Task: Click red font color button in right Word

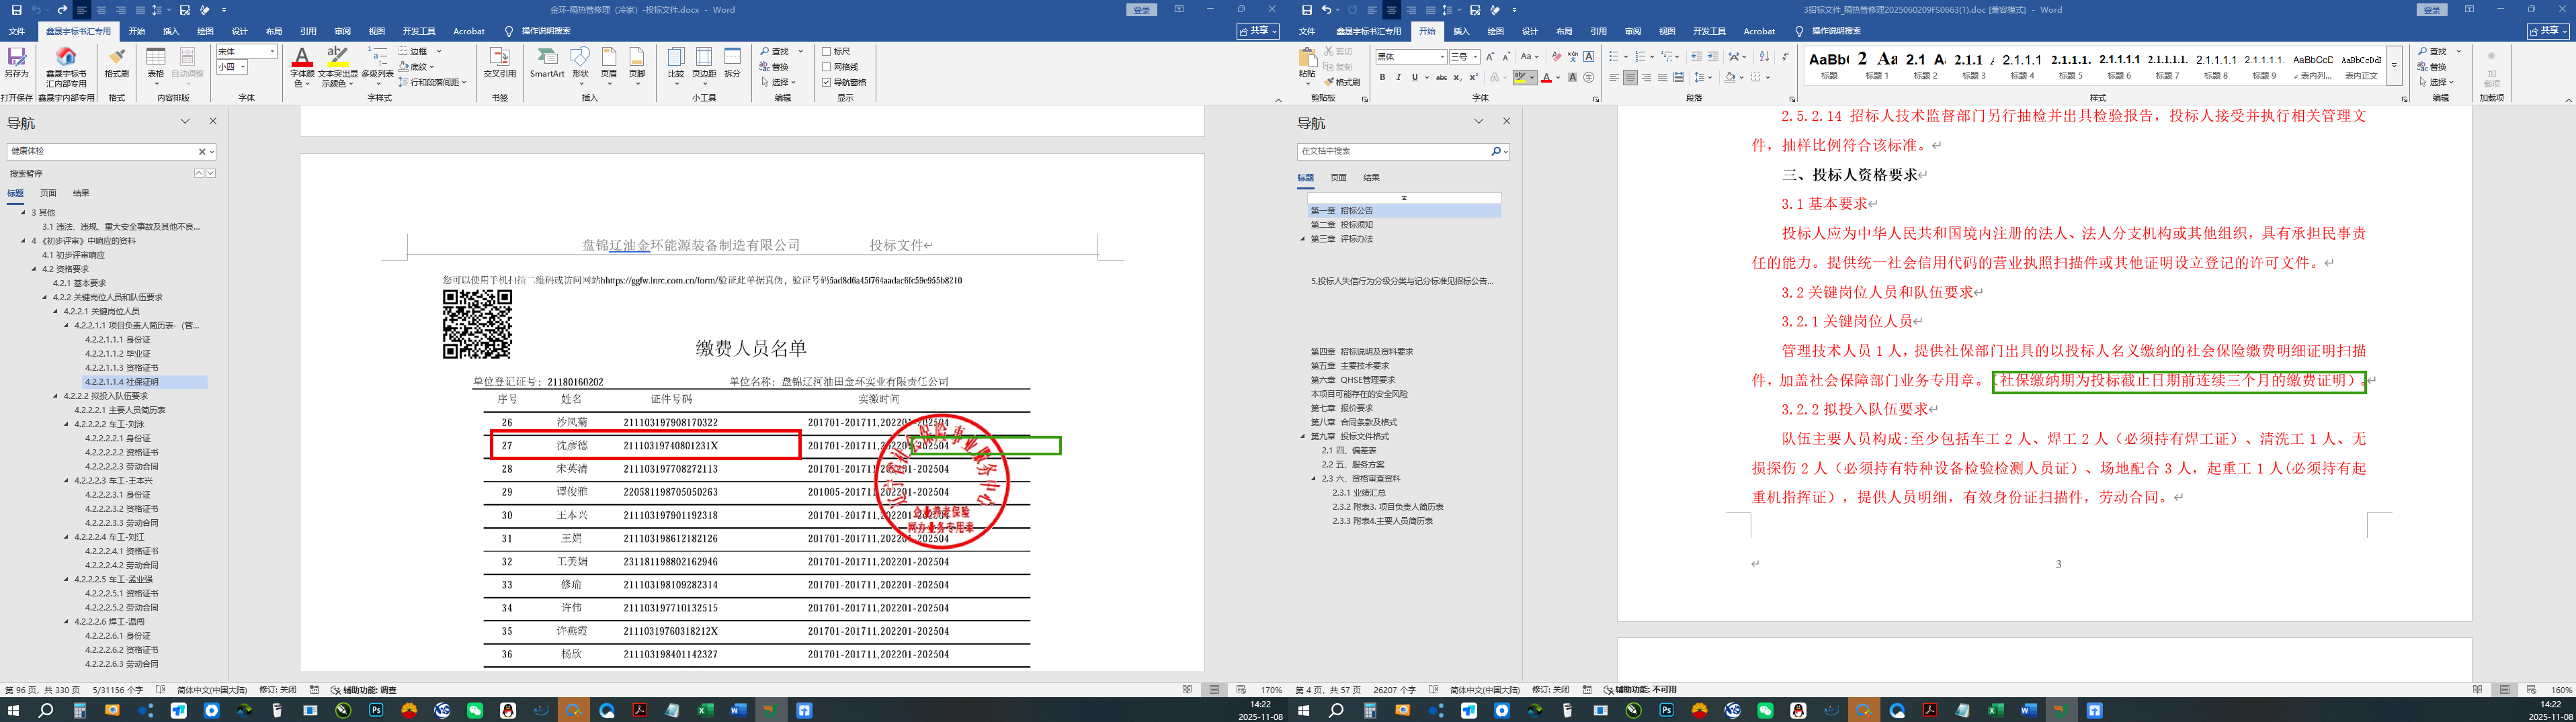Action: [1546, 77]
